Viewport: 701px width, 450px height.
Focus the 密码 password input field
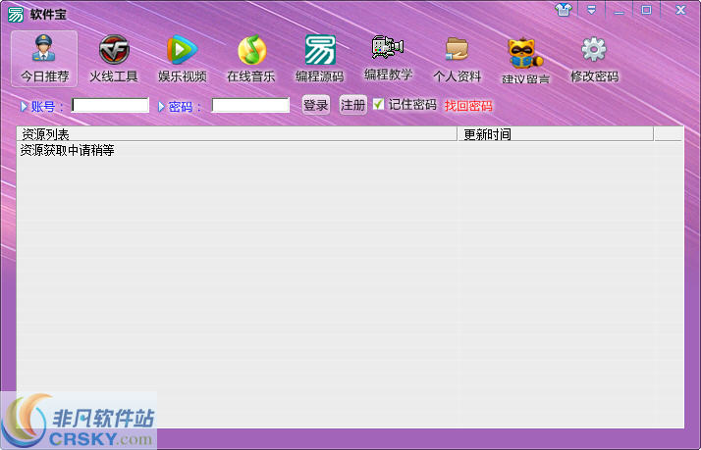coord(250,105)
